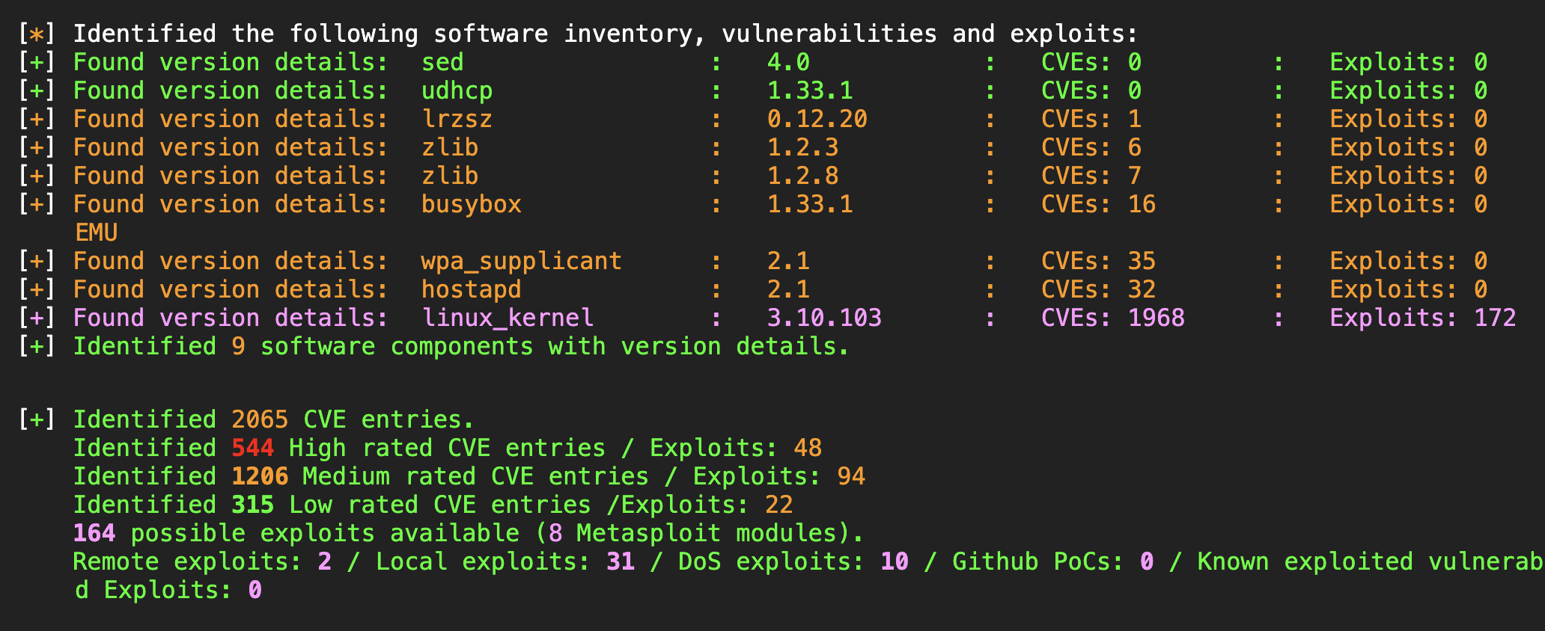Select the 'busybox' component name

(471, 204)
